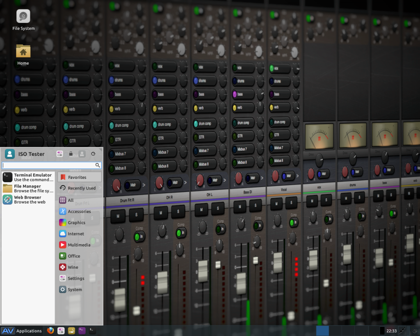Click the lock screen icon in menu header
This screenshot has width=420, height=336.
[71, 154]
